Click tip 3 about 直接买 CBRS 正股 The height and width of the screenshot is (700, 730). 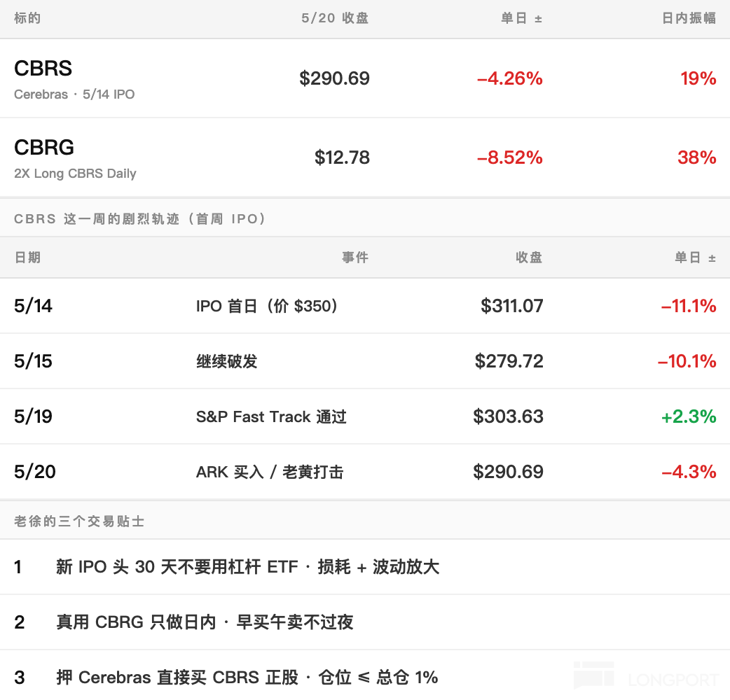tap(247, 678)
